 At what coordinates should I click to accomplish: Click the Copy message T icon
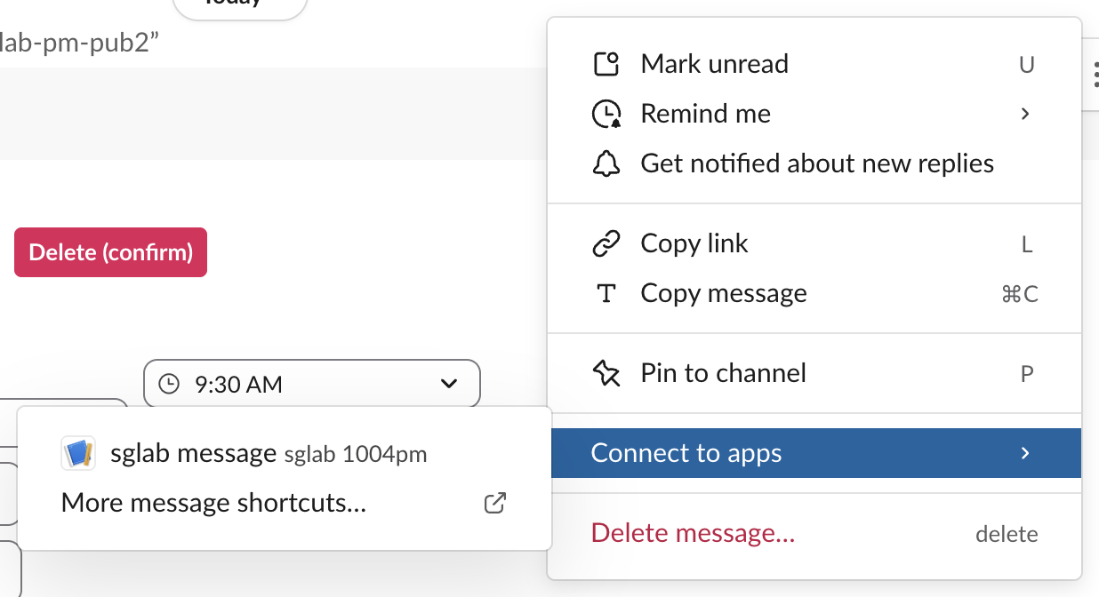pos(606,293)
